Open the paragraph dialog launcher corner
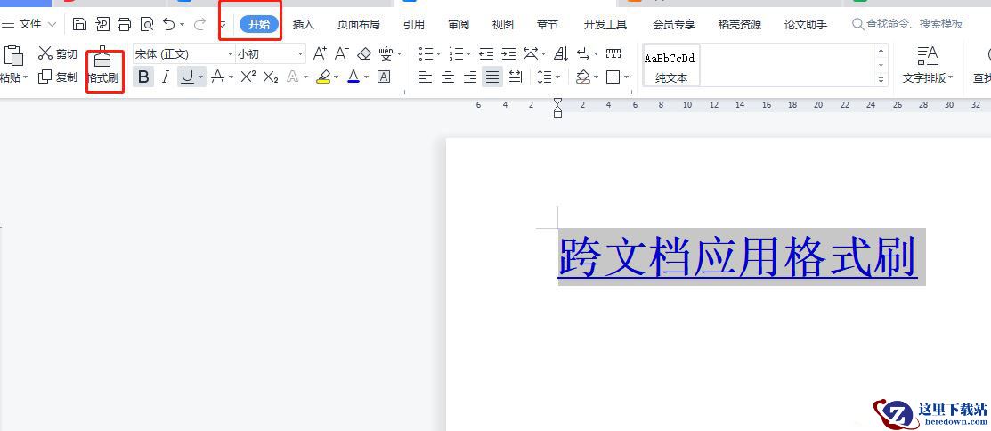This screenshot has height=431, width=991. pos(630,93)
